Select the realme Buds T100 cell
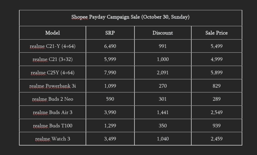Viewport: 257px width, 155px height. pyautogui.click(x=53, y=126)
